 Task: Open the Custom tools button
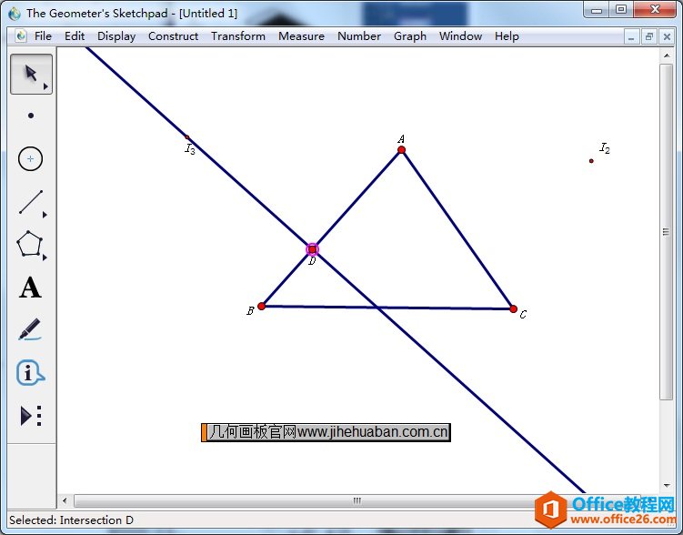(x=31, y=416)
